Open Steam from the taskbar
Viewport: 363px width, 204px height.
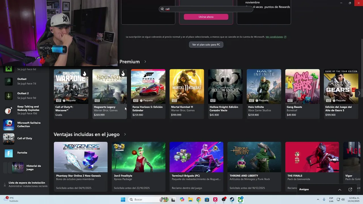(232, 199)
